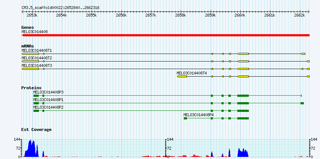Viewport: 320px width, 159px height.
Task: Click the leftmost yellow exon of MELO3C014408T4 transcript
Action: pyautogui.click(x=182, y=76)
